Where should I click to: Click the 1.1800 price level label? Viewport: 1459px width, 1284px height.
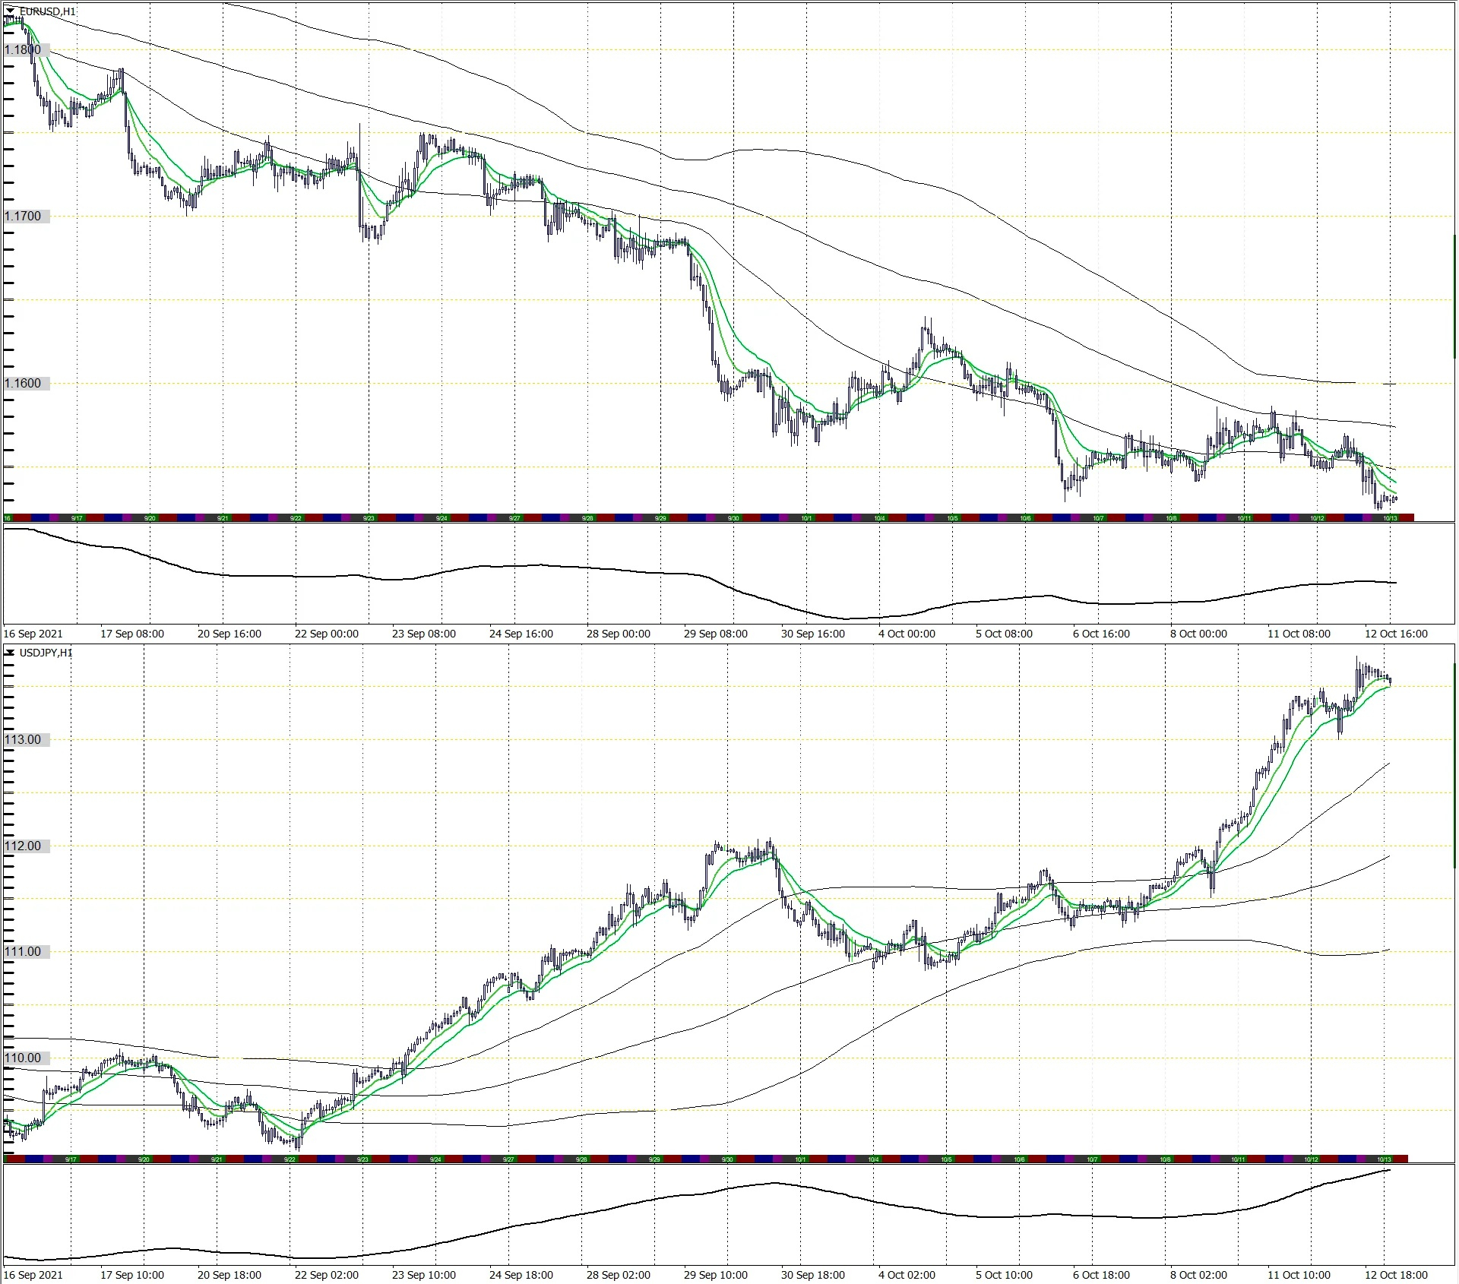[23, 50]
